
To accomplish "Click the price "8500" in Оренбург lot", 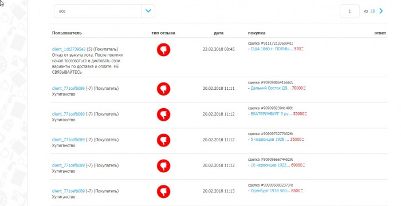I will coord(296,191).
